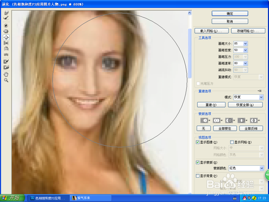Select the Twirl Clockwise tool
Image resolution: width=269 pixels, height=202 pixels.
pos(6,26)
